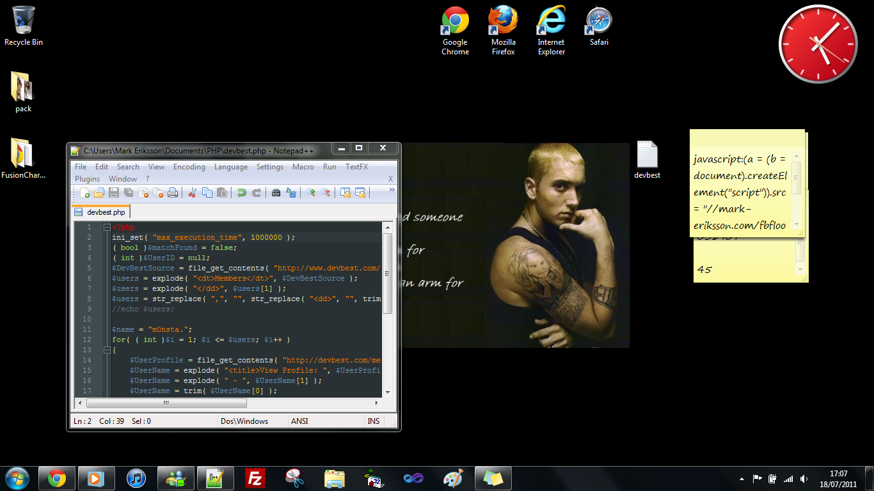Click the editor scroll-right arrow

click(377, 403)
